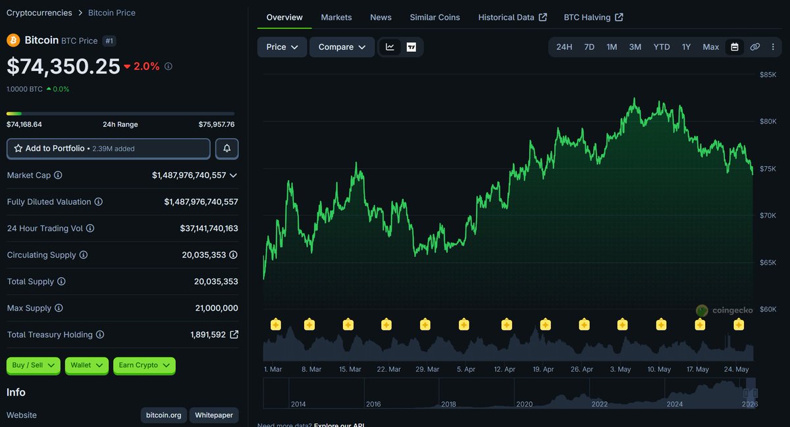Image resolution: width=790 pixels, height=427 pixels.
Task: Click info icon beside 24 Hour Trading Vol
Action: click(90, 229)
